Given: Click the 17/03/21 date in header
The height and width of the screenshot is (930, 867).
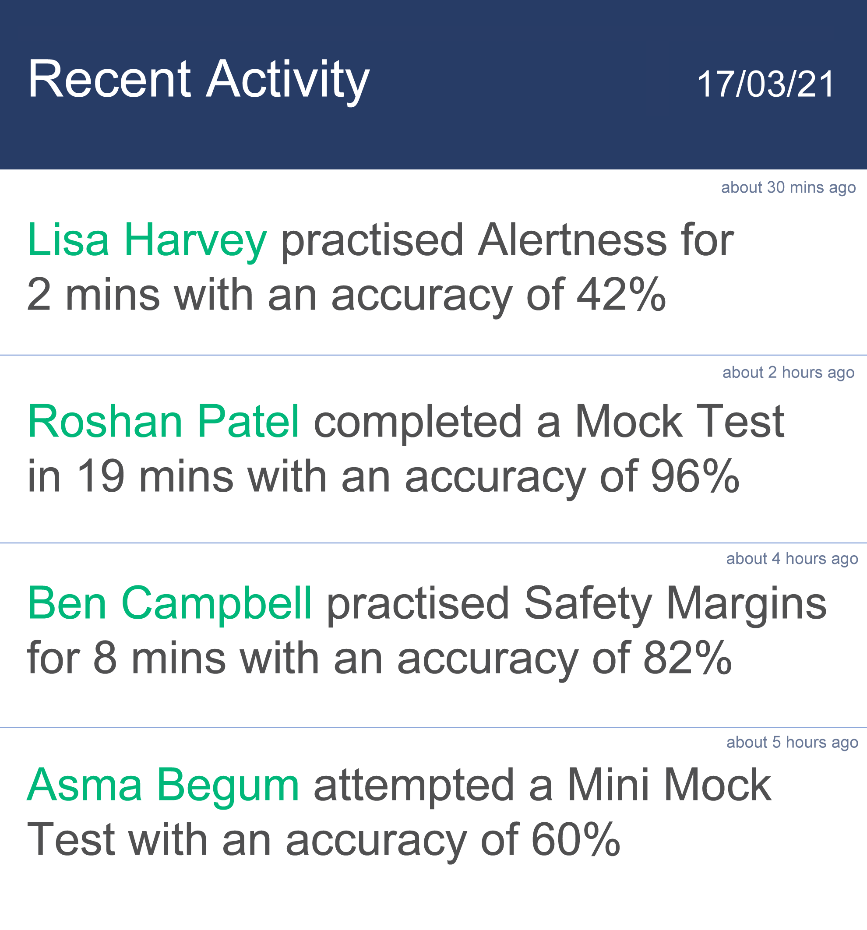Looking at the screenshot, I should pos(765,85).
